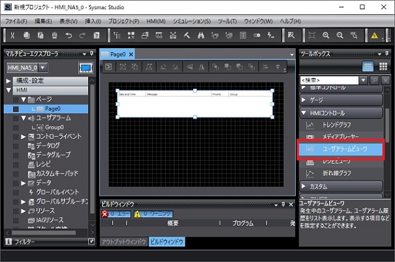The height and width of the screenshot is (262, 395).
Task: Expand the 構成・設定 section
Action: tap(8, 81)
